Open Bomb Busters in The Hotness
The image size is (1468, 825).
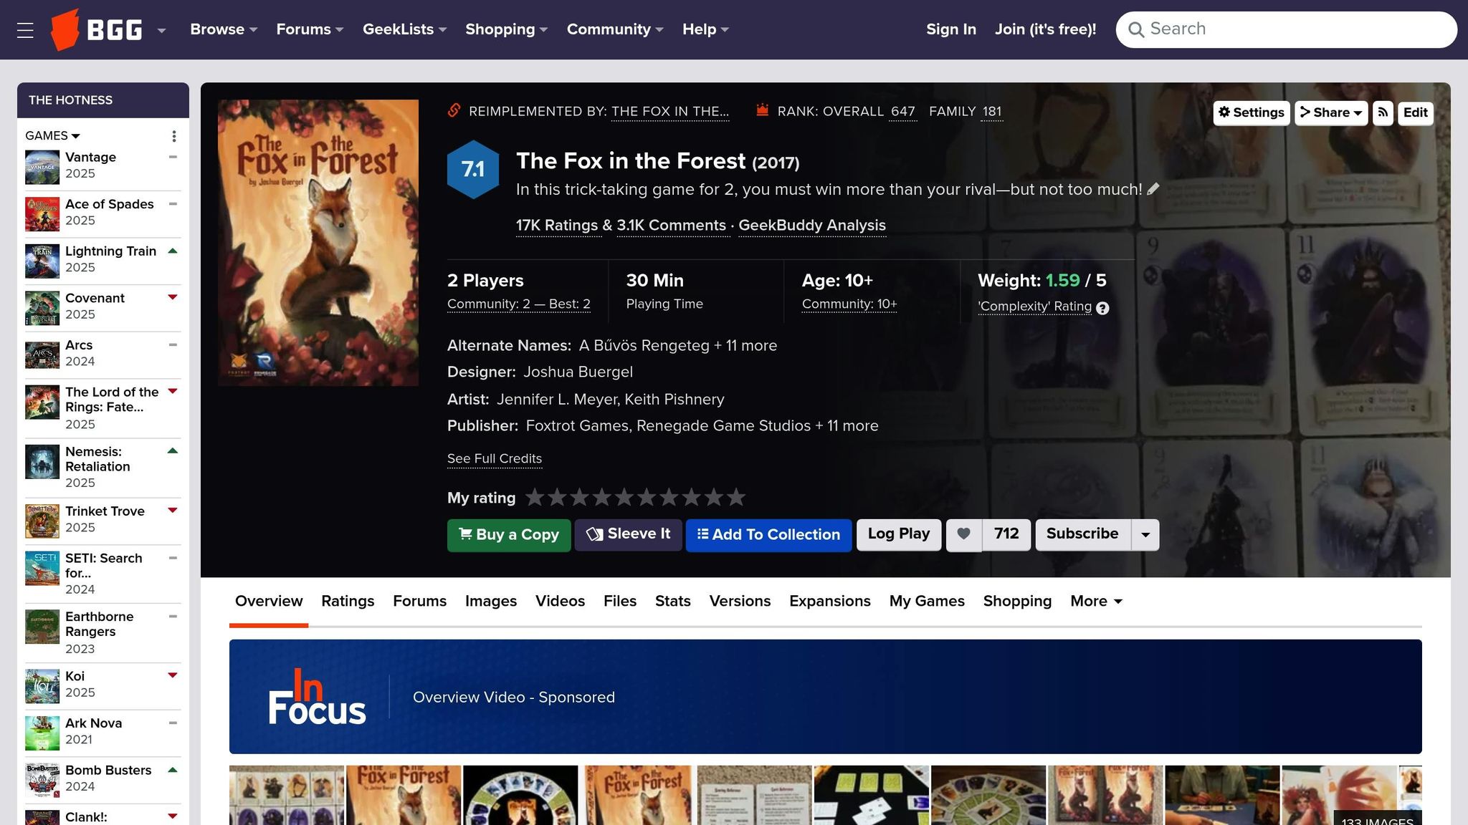pyautogui.click(x=108, y=770)
